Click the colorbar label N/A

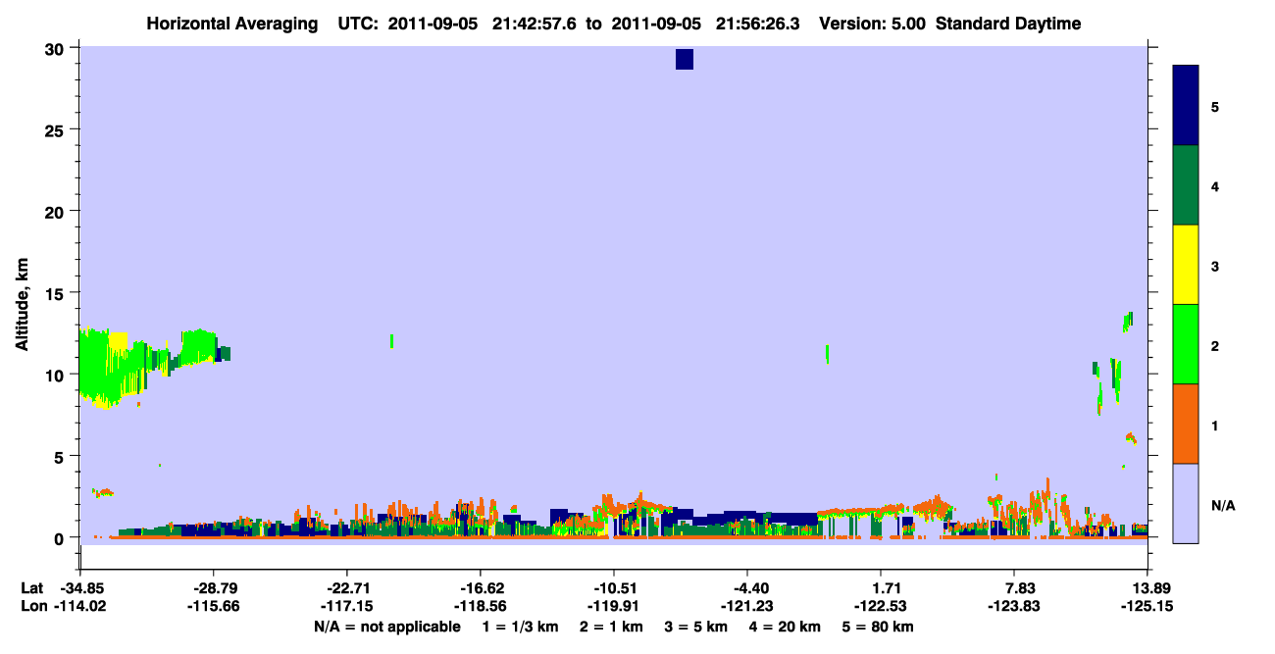point(1222,505)
